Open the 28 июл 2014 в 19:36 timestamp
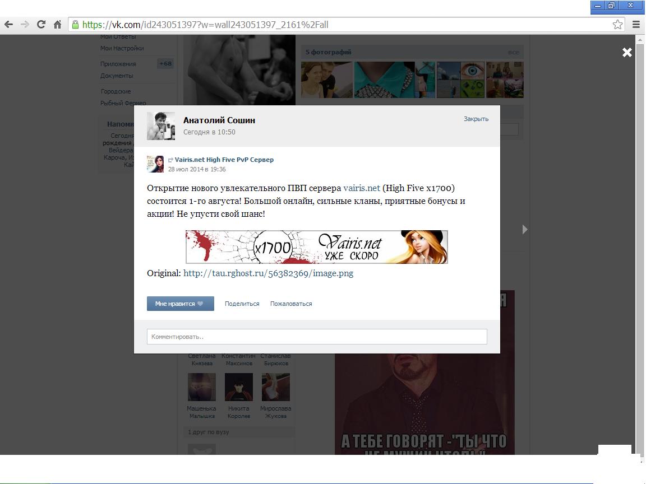Screen dimensions: 646x484 (197, 169)
